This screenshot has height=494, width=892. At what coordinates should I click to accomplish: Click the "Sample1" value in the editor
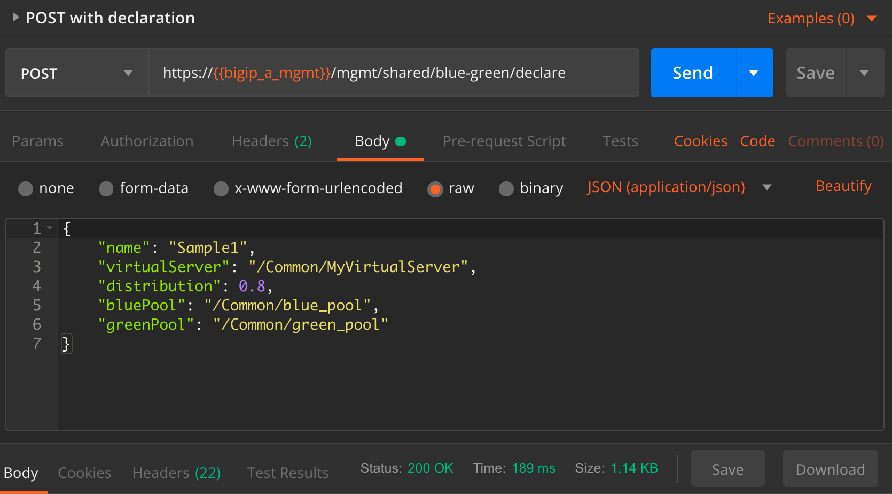click(x=208, y=248)
